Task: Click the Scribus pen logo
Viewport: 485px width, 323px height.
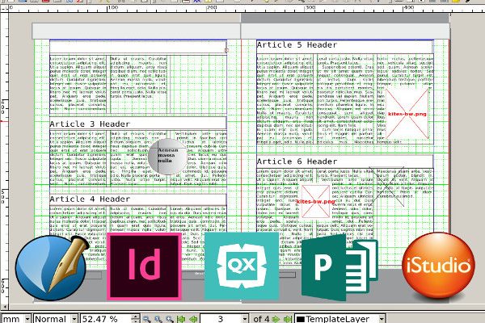Action: pyautogui.click(x=52, y=267)
